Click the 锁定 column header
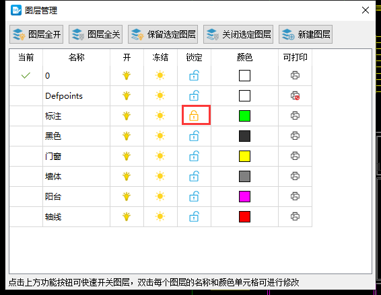The height and width of the screenshot is (295, 381). [194, 58]
